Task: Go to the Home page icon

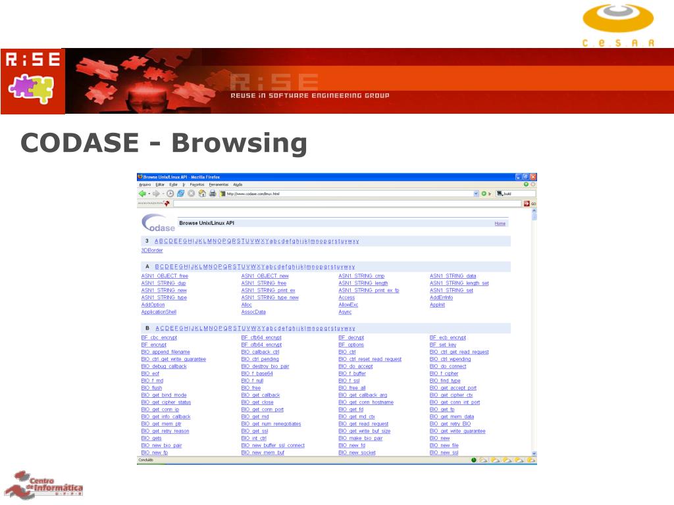Action: [x=202, y=194]
